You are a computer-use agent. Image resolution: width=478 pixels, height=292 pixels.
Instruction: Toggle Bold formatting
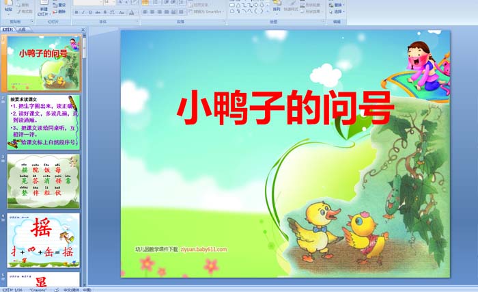(x=76, y=12)
